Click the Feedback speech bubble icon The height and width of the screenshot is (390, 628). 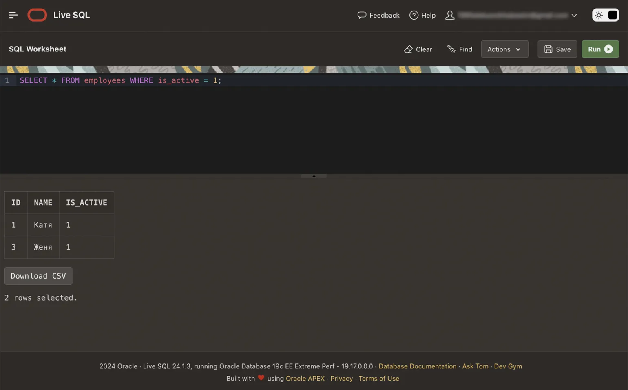361,15
